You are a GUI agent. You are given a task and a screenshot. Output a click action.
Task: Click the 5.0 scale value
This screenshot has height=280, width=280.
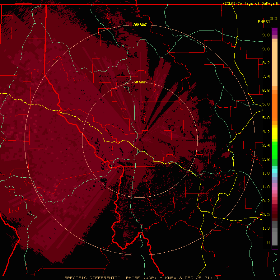point(266,118)
